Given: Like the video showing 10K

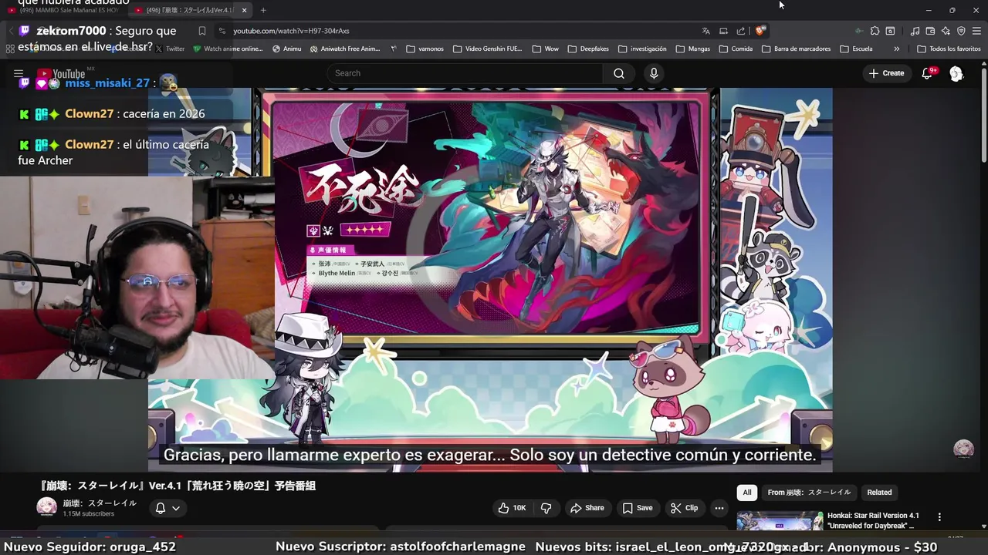Looking at the screenshot, I should (x=512, y=508).
